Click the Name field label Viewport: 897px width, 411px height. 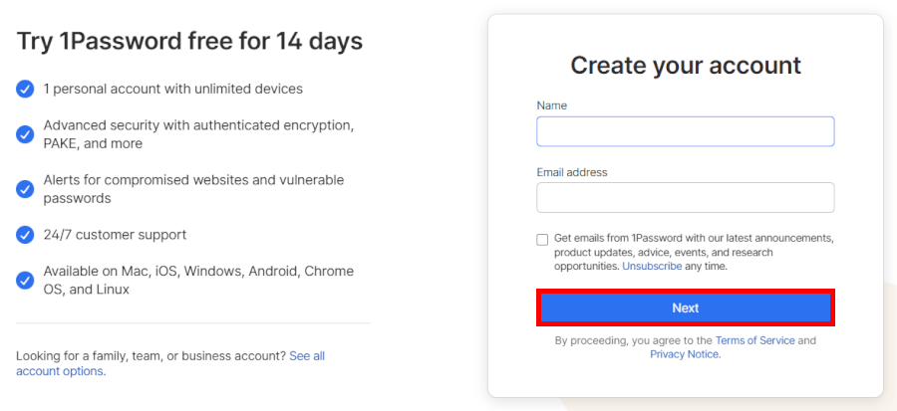[551, 105]
